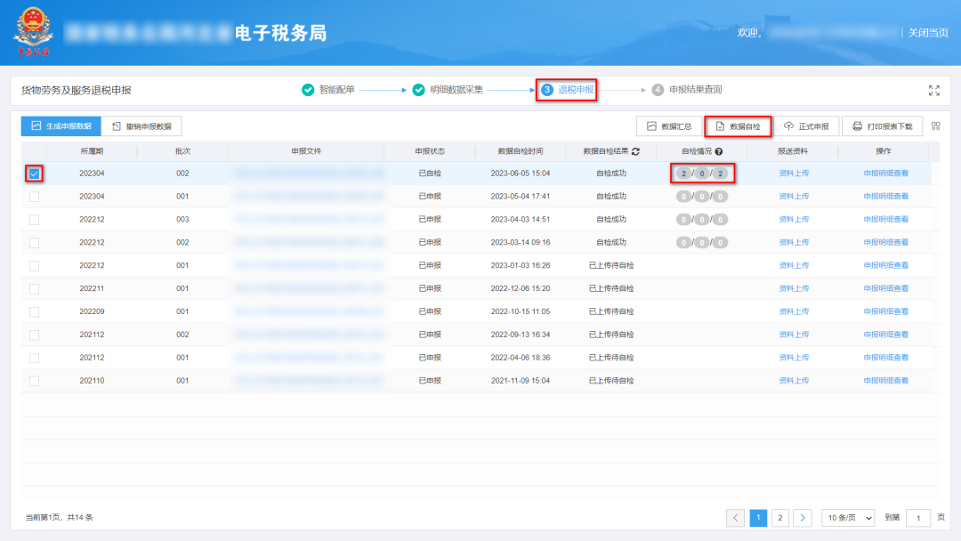Click the 明细数据采集 completed step icon
961x541 pixels.
(418, 90)
